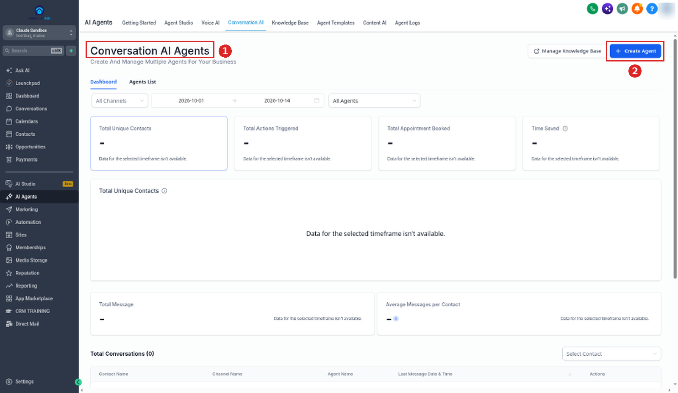Click the green lightning quick actions icon
The height and width of the screenshot is (393, 678).
point(71,51)
